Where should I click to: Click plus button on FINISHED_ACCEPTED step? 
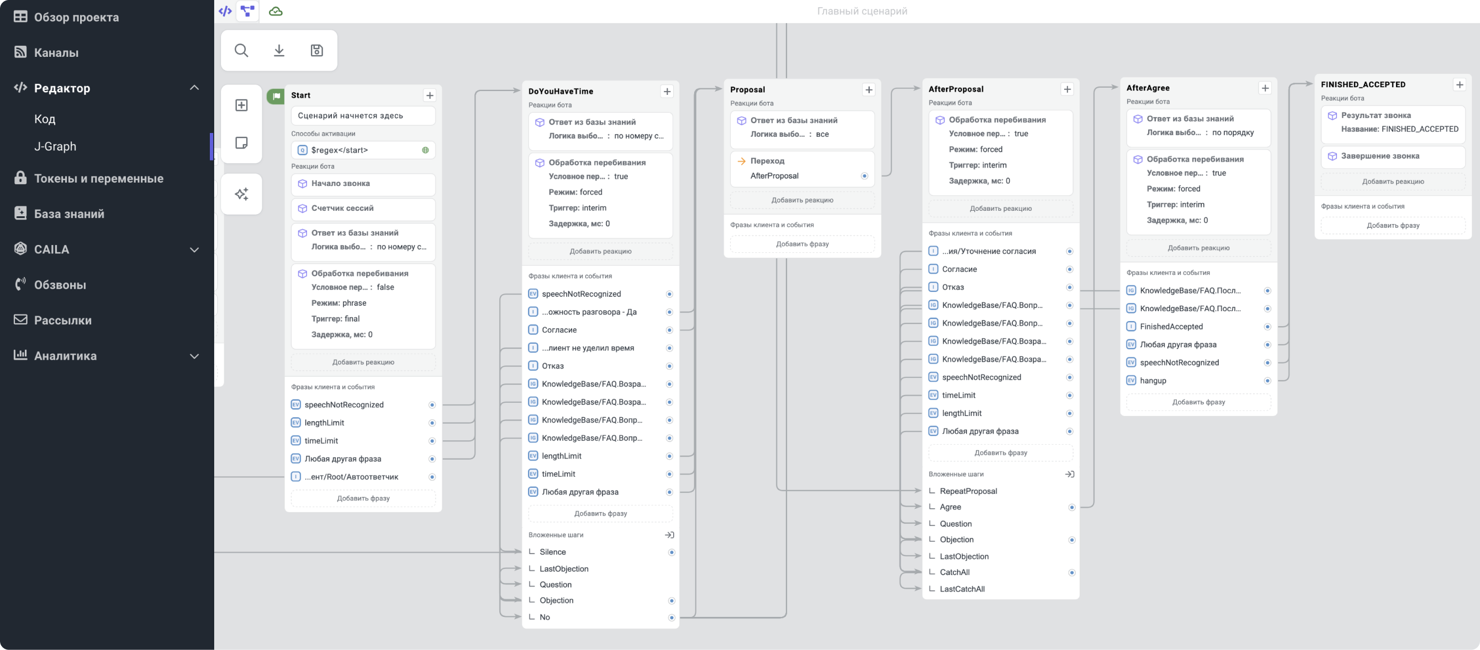(x=1460, y=84)
